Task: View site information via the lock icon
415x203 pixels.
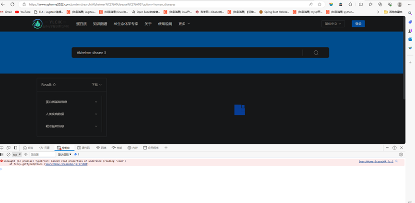Action: click(x=24, y=4)
